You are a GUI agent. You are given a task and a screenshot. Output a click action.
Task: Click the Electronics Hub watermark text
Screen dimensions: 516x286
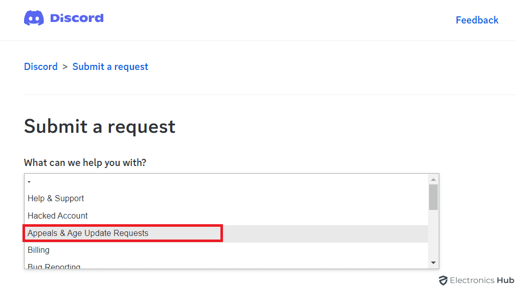click(x=482, y=280)
